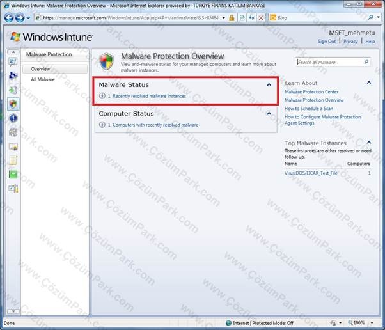Click the malware search magnifier icon
This screenshot has width=385, height=330.
point(366,62)
